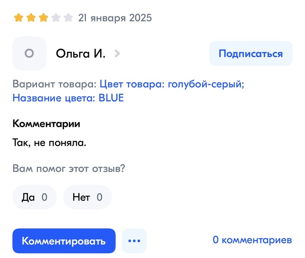Expand the chevron next to Ольга И.
This screenshot has height=258, width=305.
117,54
